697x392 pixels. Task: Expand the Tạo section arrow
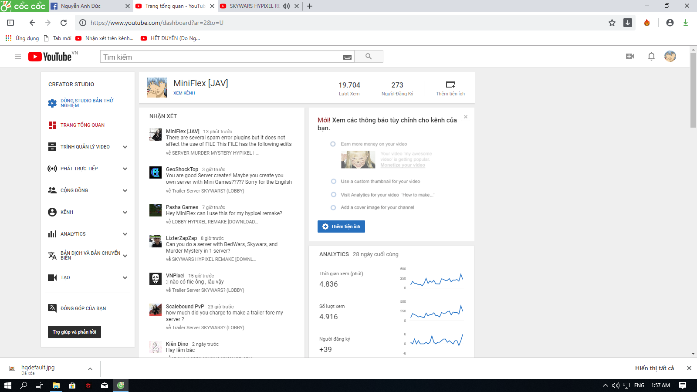pyautogui.click(x=125, y=278)
